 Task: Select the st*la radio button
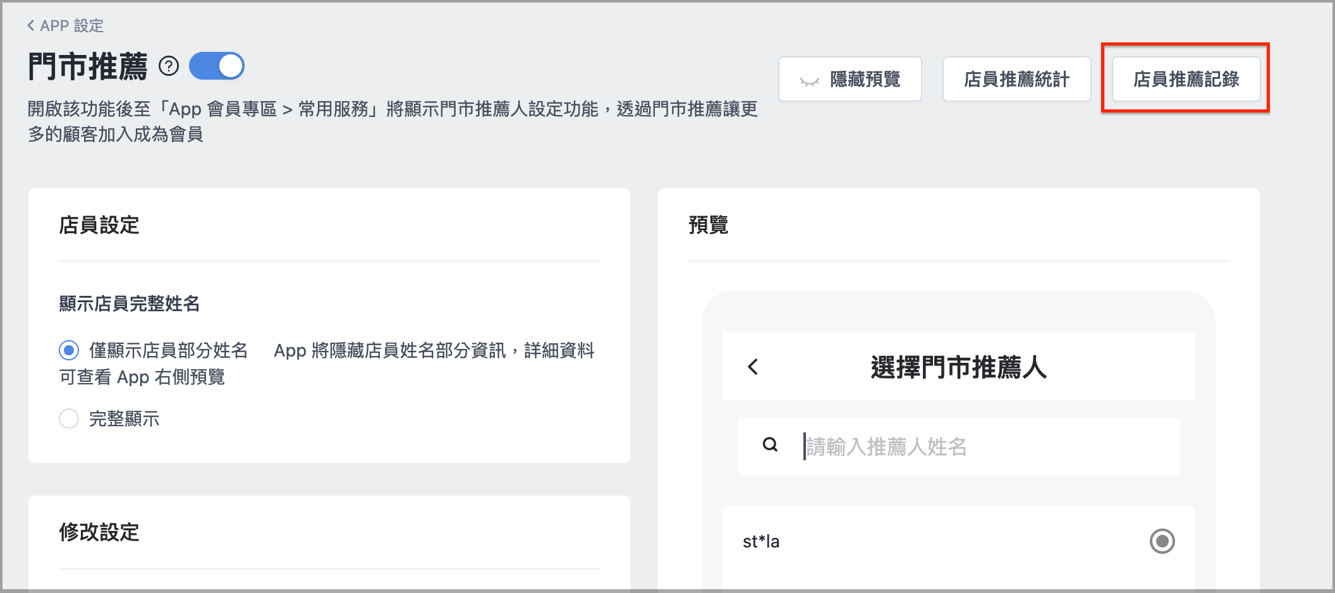coord(1162,541)
